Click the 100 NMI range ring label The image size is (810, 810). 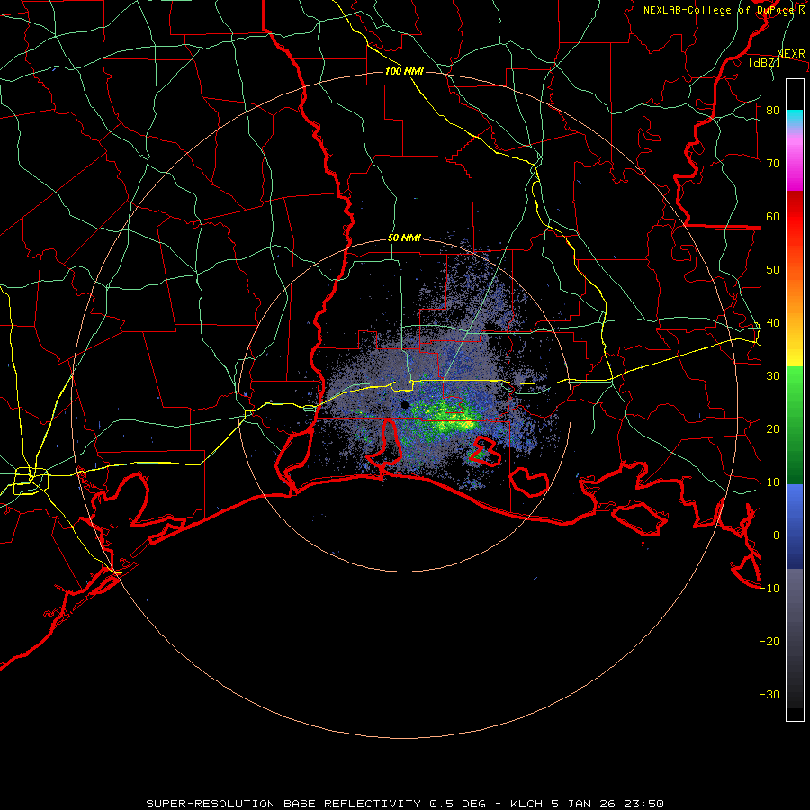[x=404, y=71]
